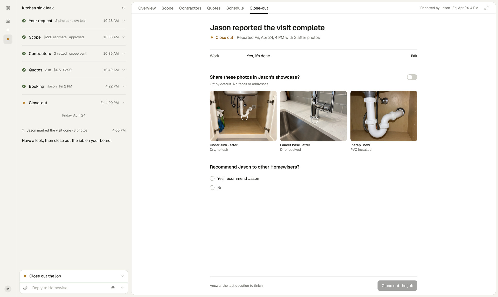
Task: Expand the Quotes step chevron
Action: tap(123, 70)
